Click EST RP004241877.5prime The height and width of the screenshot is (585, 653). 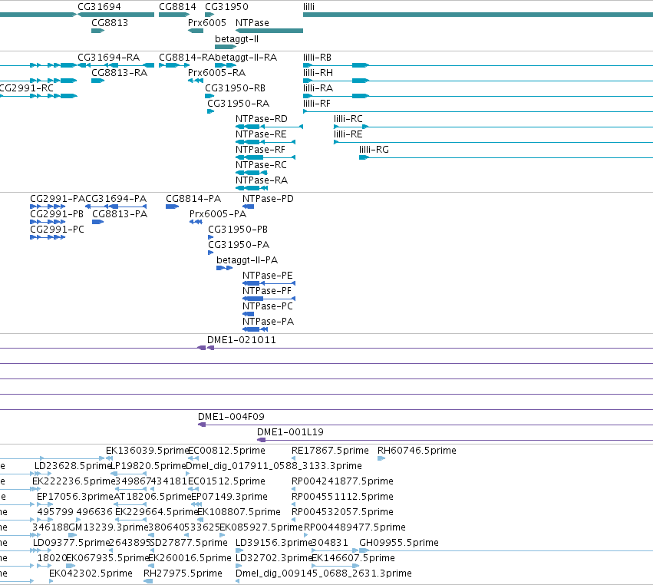tap(342, 481)
